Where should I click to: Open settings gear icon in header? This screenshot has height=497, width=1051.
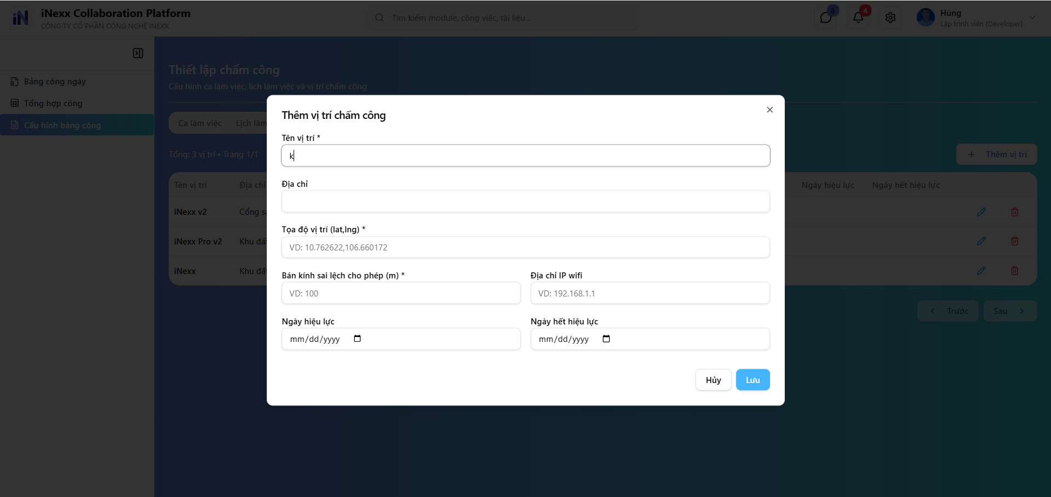coord(890,18)
